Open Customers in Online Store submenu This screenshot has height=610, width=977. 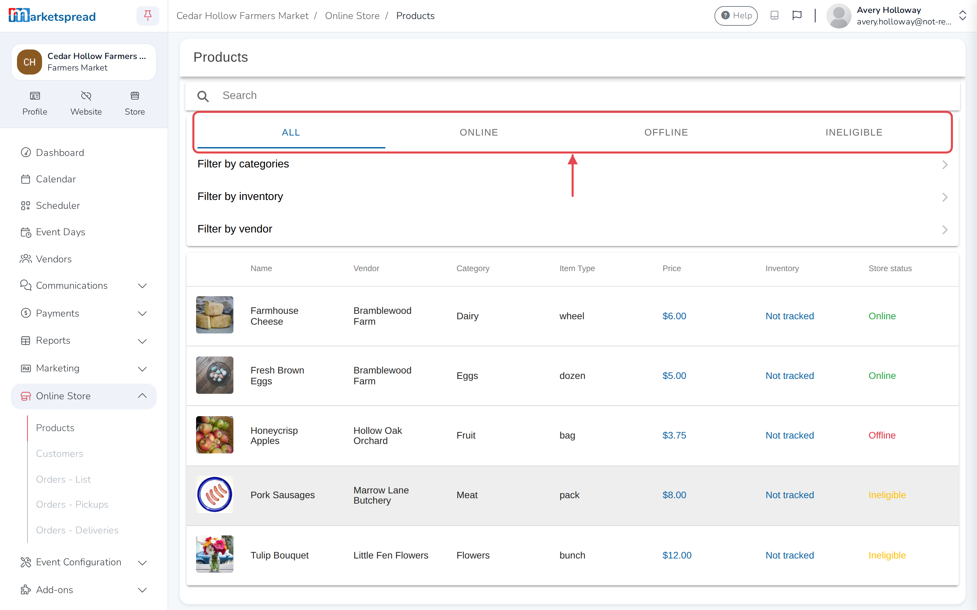59,453
